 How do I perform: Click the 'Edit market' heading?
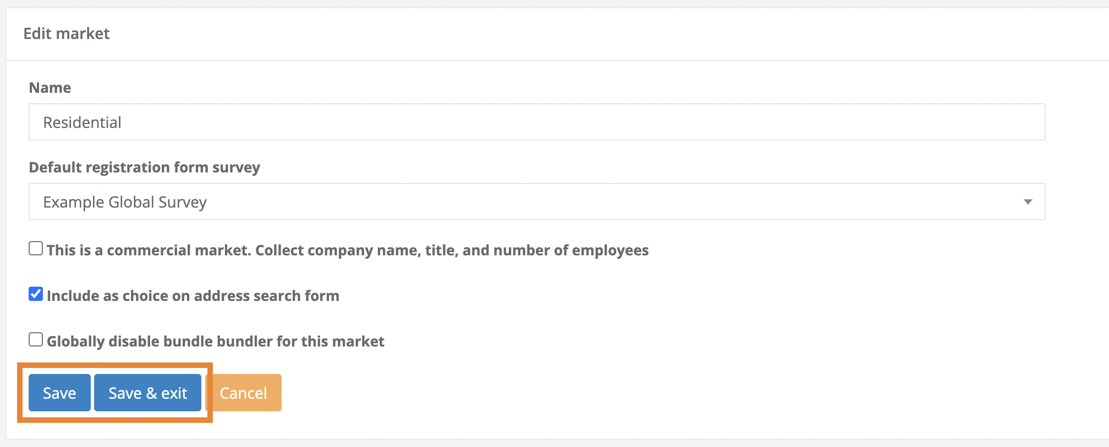click(x=66, y=33)
